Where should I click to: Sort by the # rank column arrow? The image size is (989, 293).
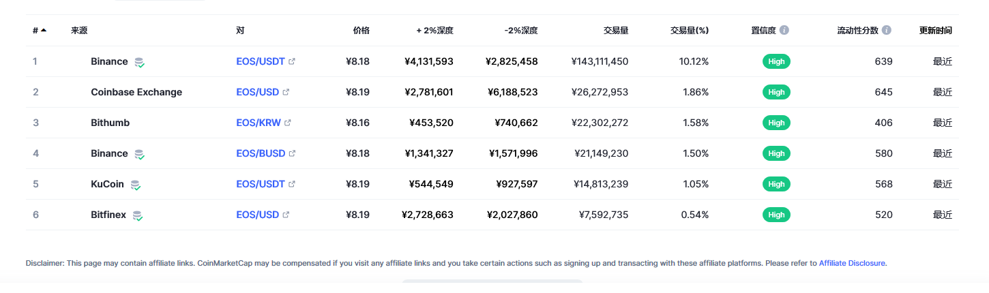click(x=44, y=31)
